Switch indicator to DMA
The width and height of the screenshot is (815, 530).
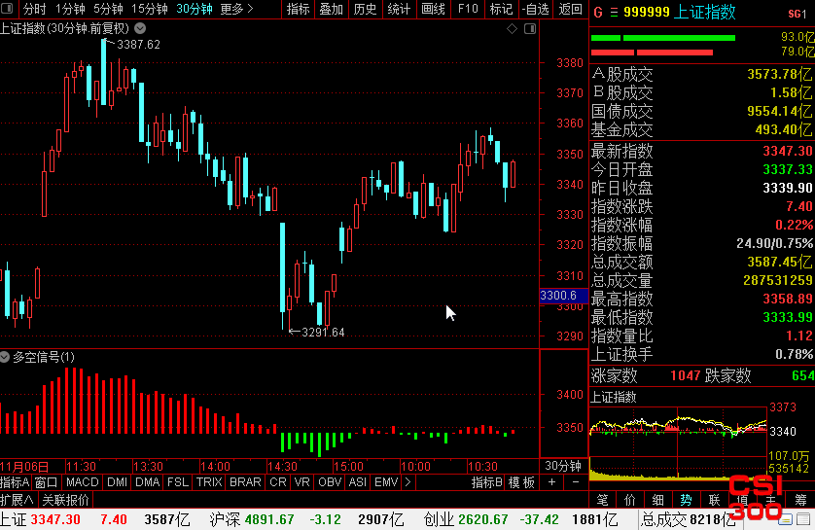pyautogui.click(x=147, y=482)
